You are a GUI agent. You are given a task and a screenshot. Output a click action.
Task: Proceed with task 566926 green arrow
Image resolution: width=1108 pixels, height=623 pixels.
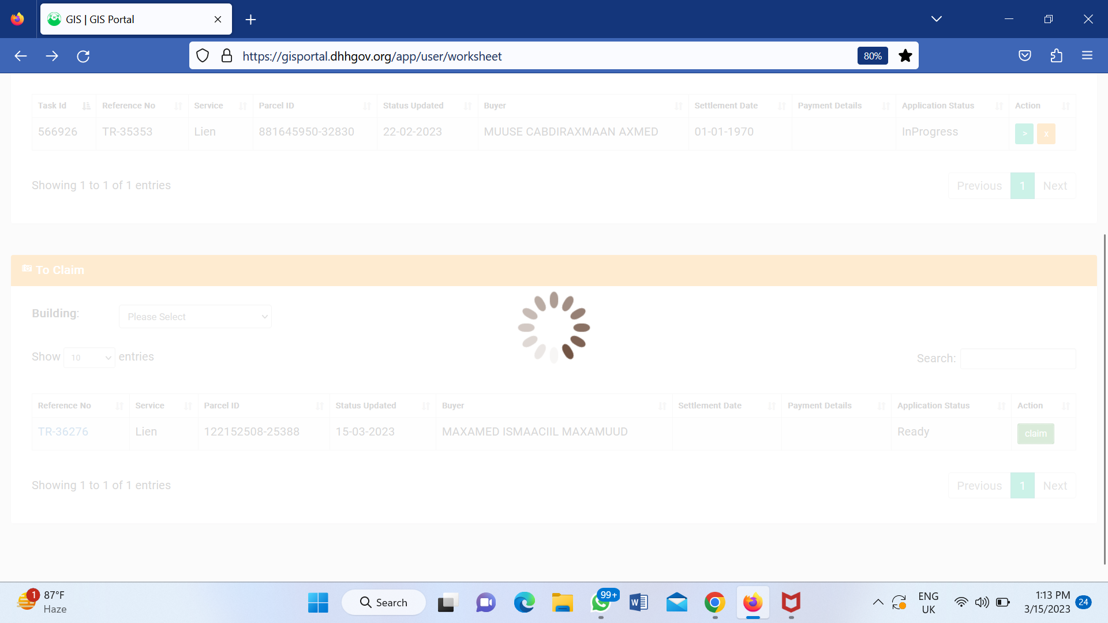point(1024,134)
